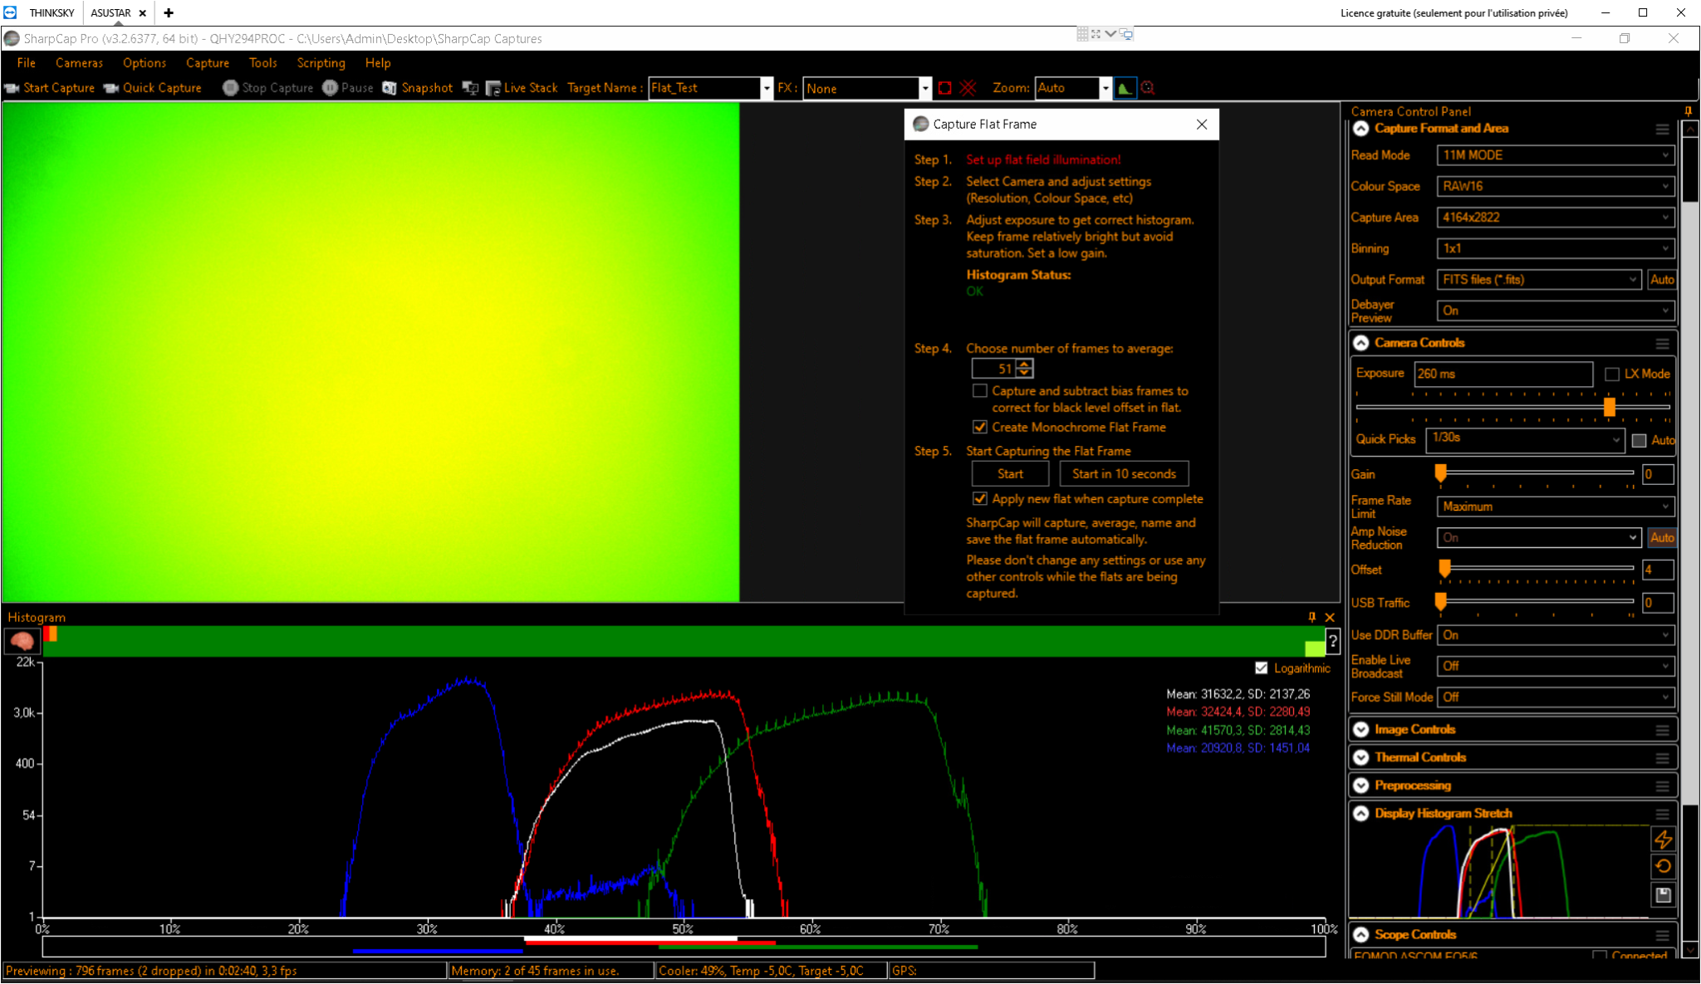Open the Scripting menu

point(321,63)
